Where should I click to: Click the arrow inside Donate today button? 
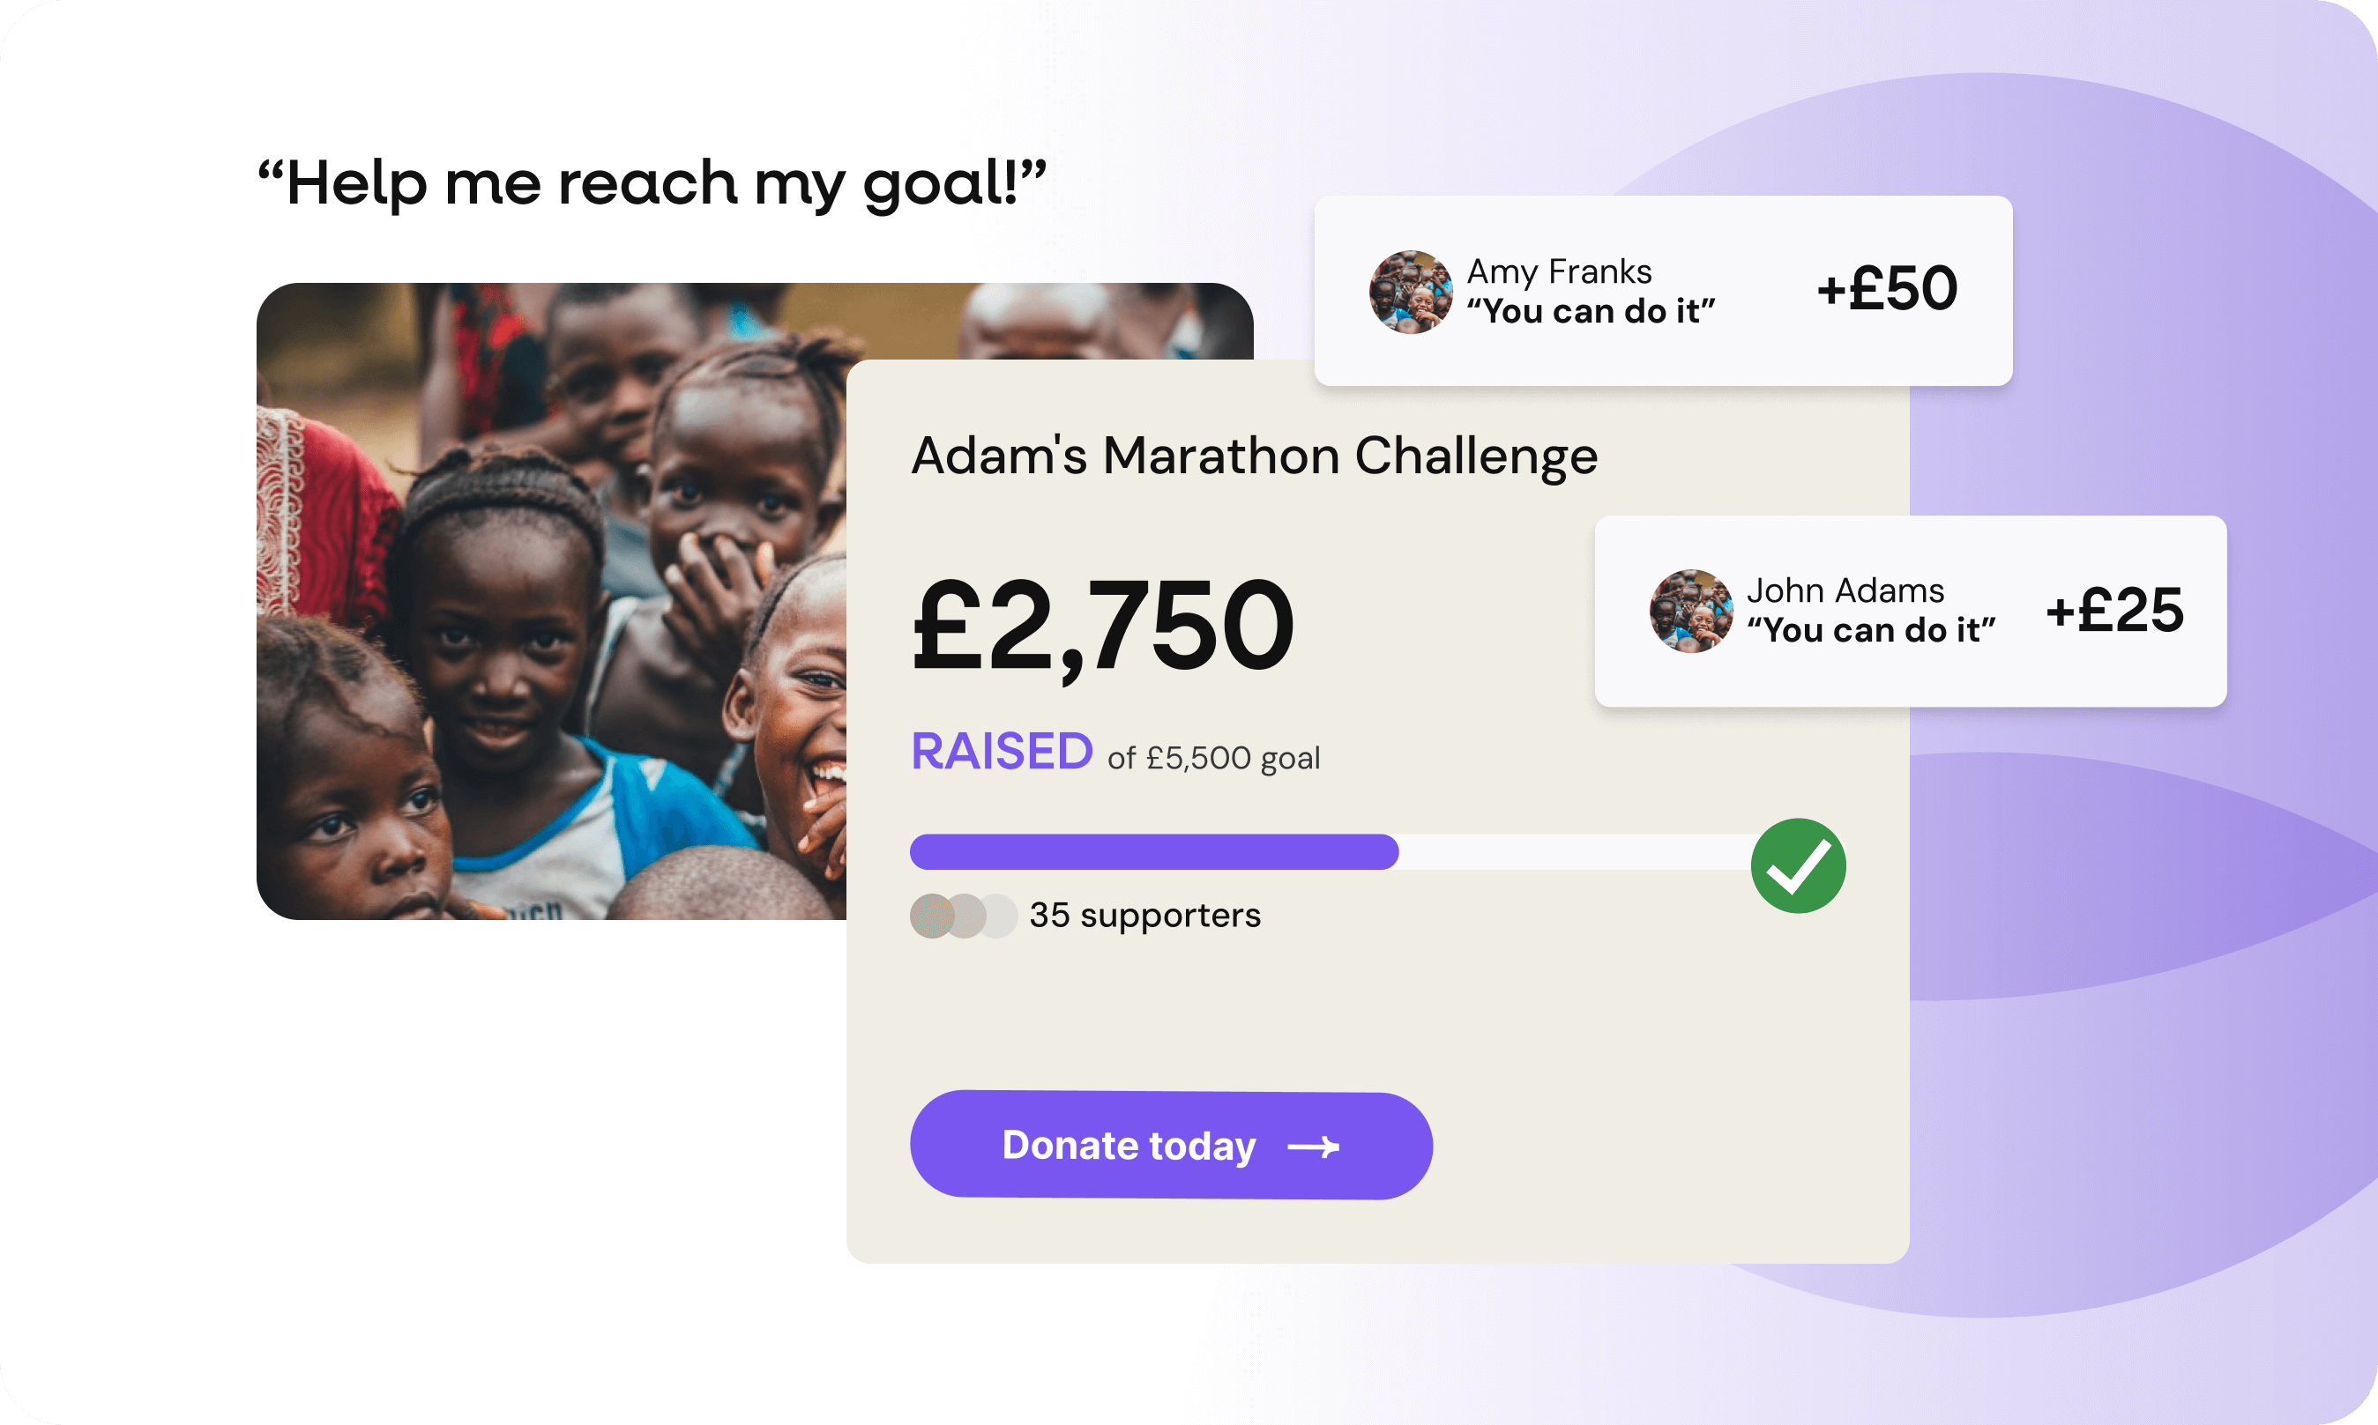pyautogui.click(x=1313, y=1147)
